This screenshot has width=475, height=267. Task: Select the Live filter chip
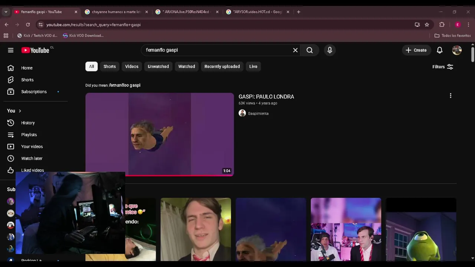[253, 66]
